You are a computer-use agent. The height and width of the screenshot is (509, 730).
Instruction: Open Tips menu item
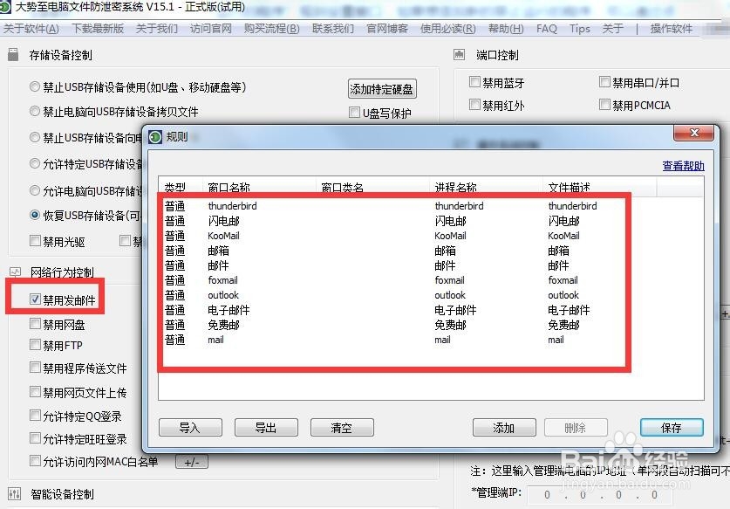coord(580,29)
